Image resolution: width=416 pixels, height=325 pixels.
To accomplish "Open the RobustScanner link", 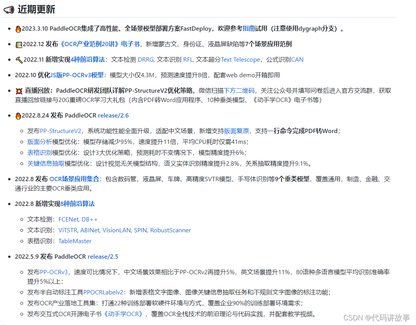I will click(x=171, y=230).
